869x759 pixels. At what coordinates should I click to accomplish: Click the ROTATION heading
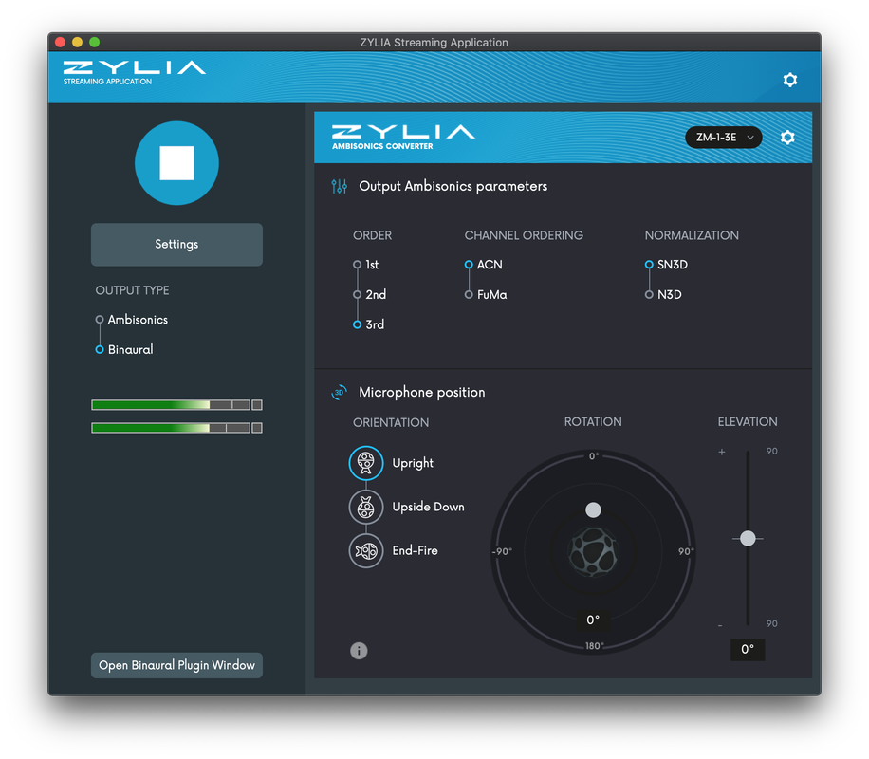pos(593,422)
